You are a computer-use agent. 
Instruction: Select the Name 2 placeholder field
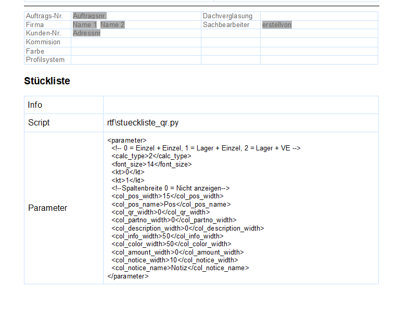pos(112,24)
